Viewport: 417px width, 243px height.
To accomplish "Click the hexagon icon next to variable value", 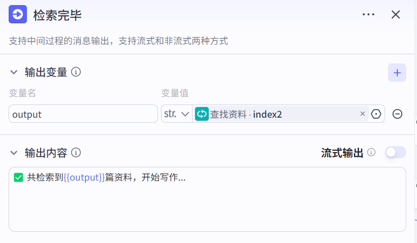I will click(x=376, y=114).
